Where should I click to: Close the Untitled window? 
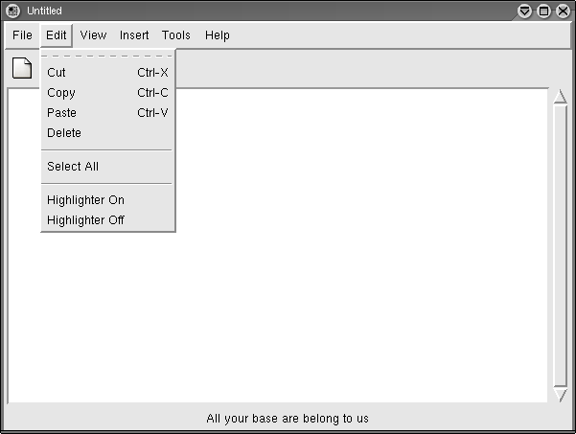pyautogui.click(x=563, y=11)
